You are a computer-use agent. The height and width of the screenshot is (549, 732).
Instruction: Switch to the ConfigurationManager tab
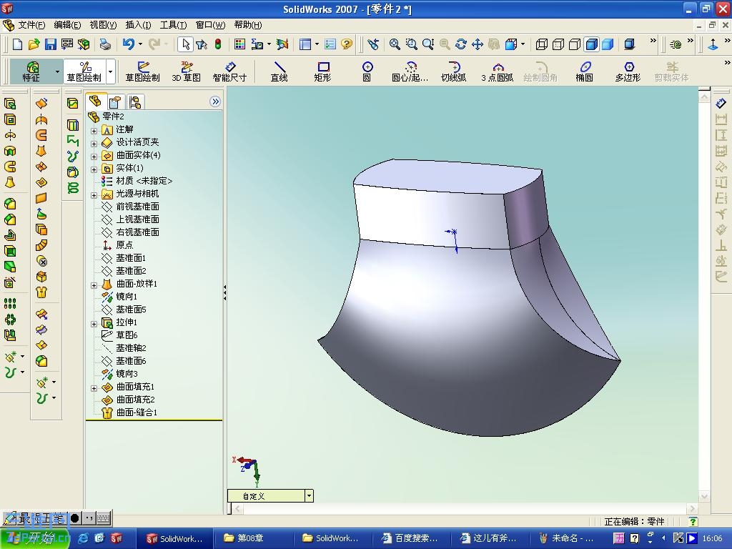(135, 102)
